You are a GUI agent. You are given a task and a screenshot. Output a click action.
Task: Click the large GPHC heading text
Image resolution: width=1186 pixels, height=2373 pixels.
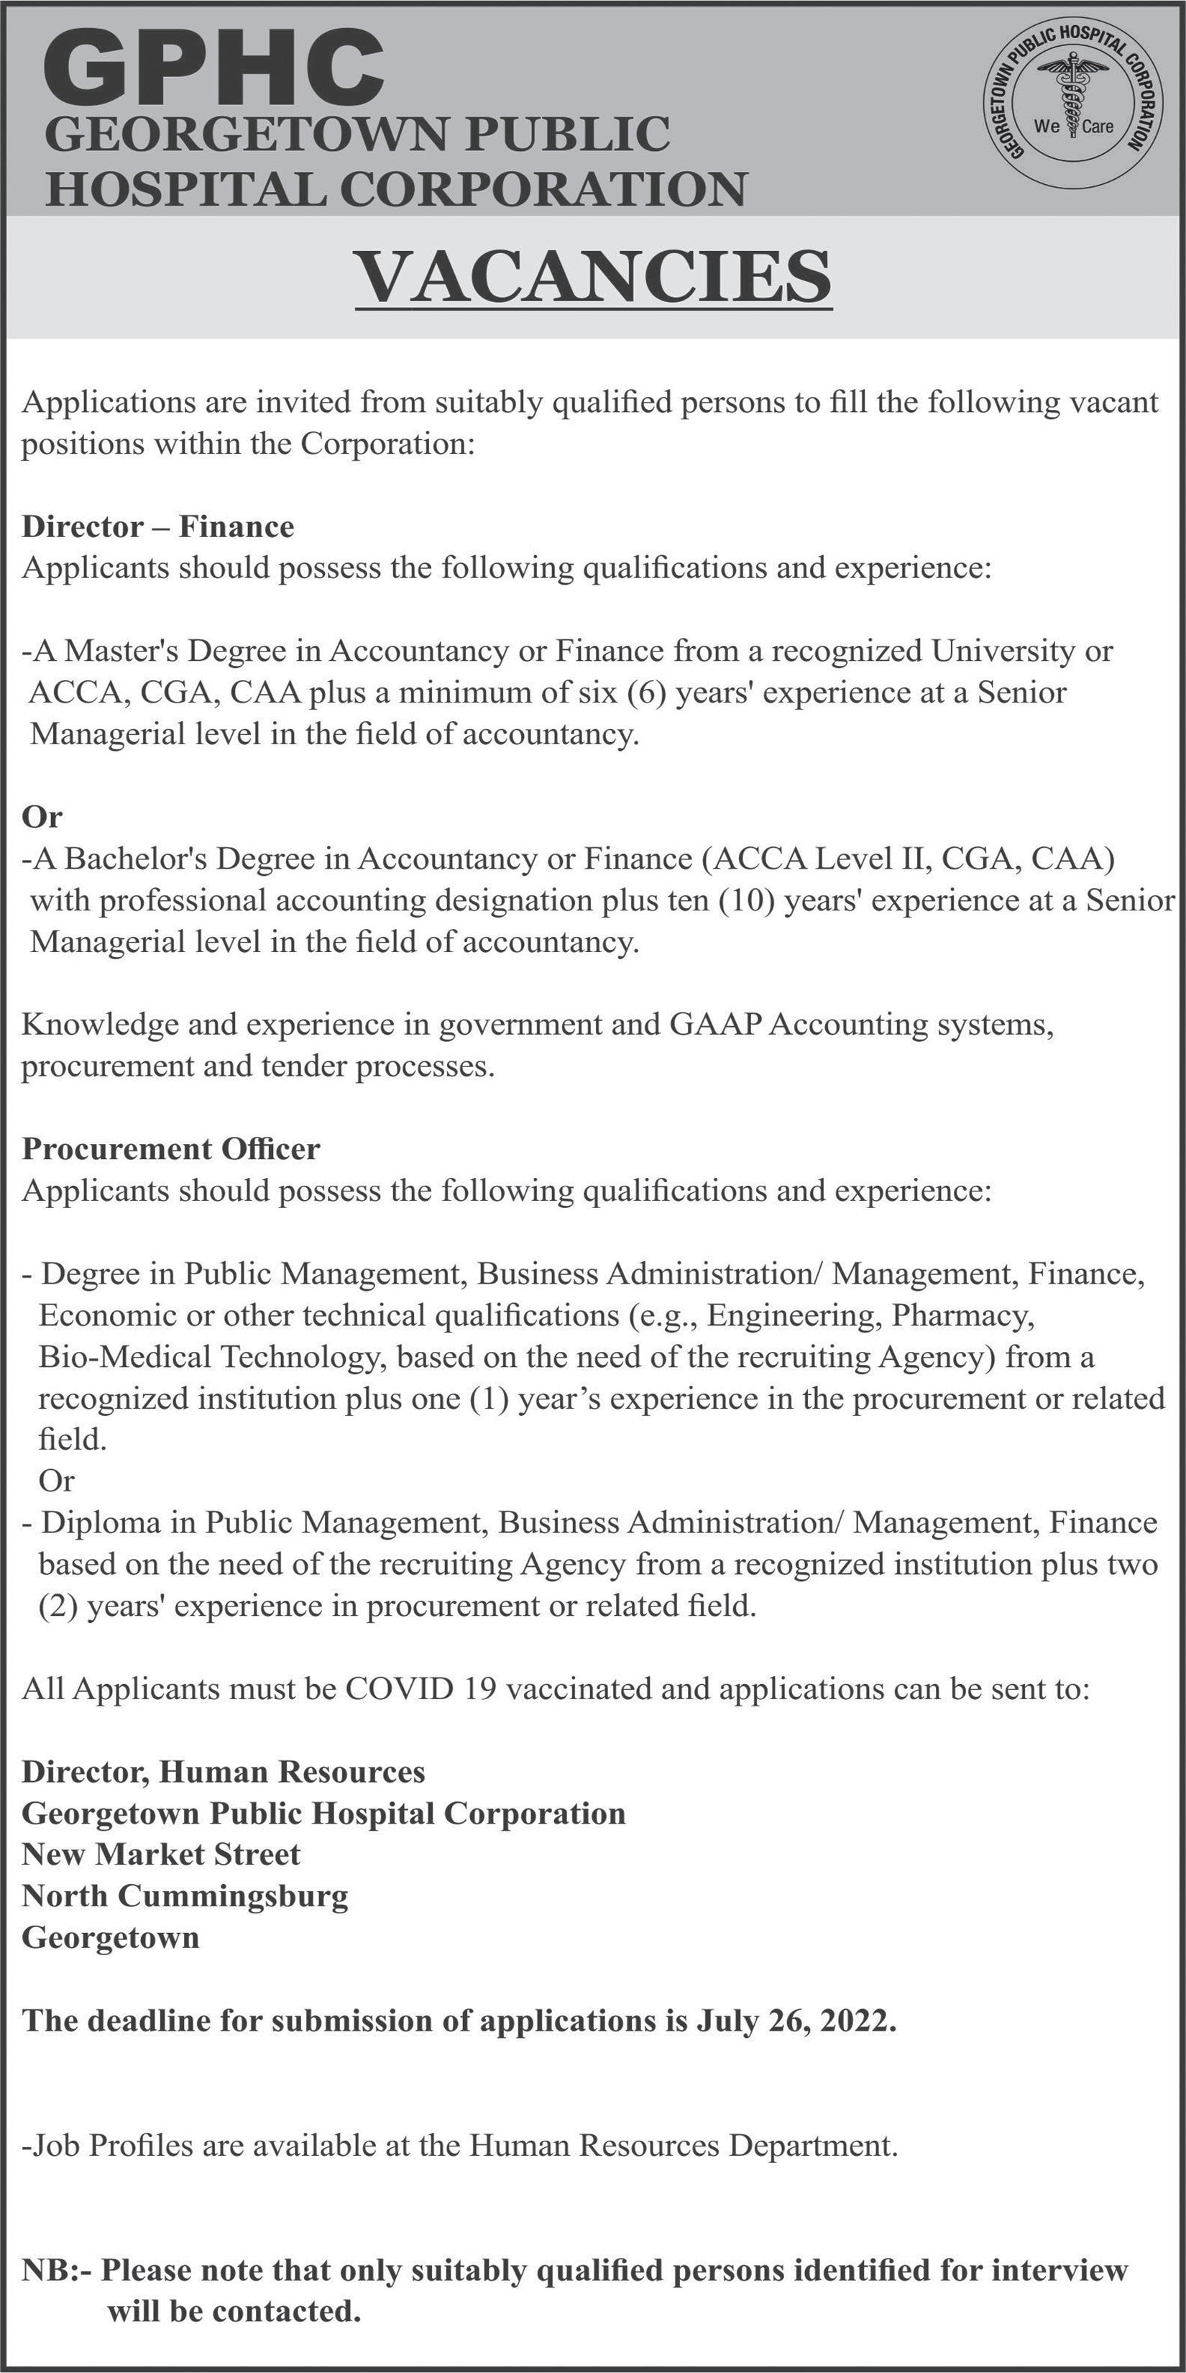tap(213, 68)
